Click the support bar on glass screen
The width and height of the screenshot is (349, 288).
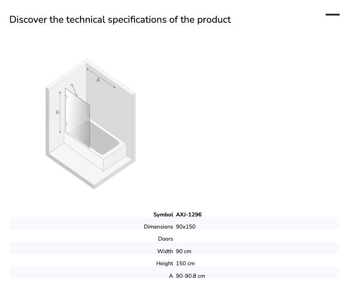(74, 90)
